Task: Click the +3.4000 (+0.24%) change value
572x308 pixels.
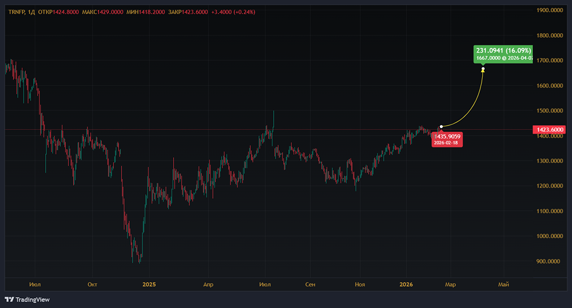Action: [x=233, y=12]
